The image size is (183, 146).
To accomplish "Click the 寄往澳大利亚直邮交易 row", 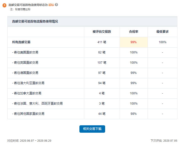I will tap(92, 83).
